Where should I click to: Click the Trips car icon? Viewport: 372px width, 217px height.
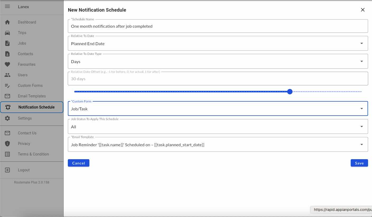7,33
